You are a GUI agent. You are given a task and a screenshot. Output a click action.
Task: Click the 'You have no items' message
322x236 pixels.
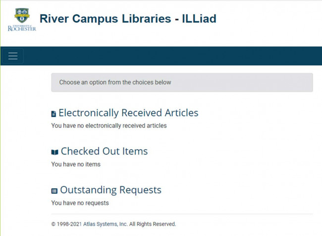[x=76, y=164]
